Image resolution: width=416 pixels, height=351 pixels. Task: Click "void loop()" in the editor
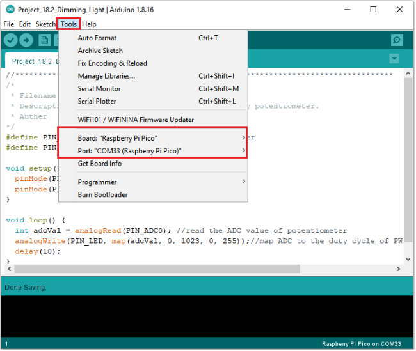[x=31, y=221]
